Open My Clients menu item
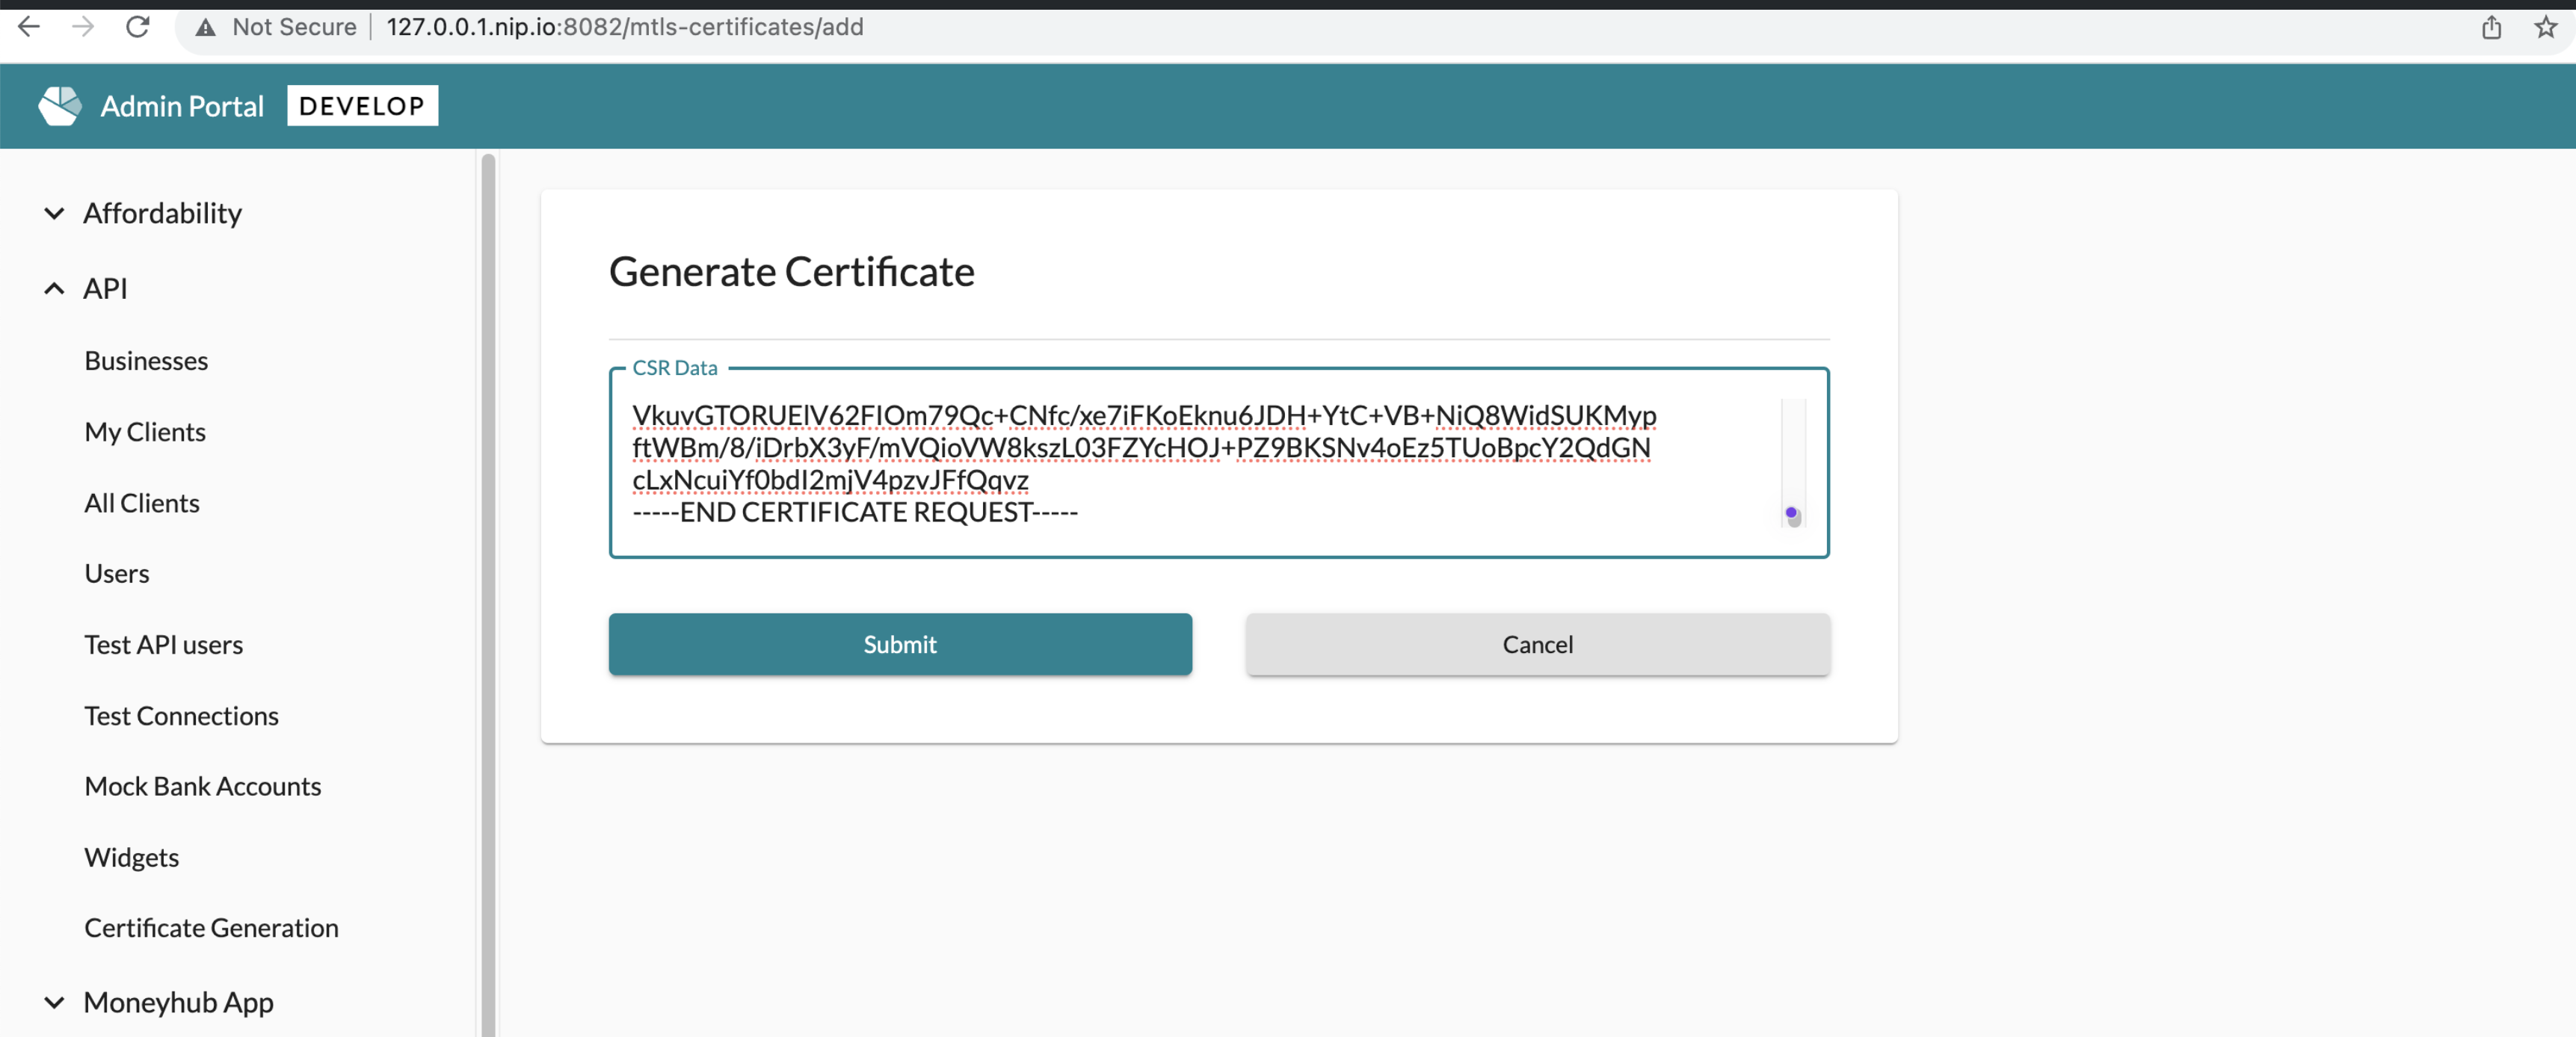This screenshot has height=1037, width=2576. (145, 432)
